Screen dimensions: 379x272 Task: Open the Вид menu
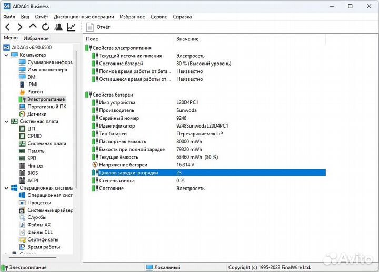click(x=25, y=17)
